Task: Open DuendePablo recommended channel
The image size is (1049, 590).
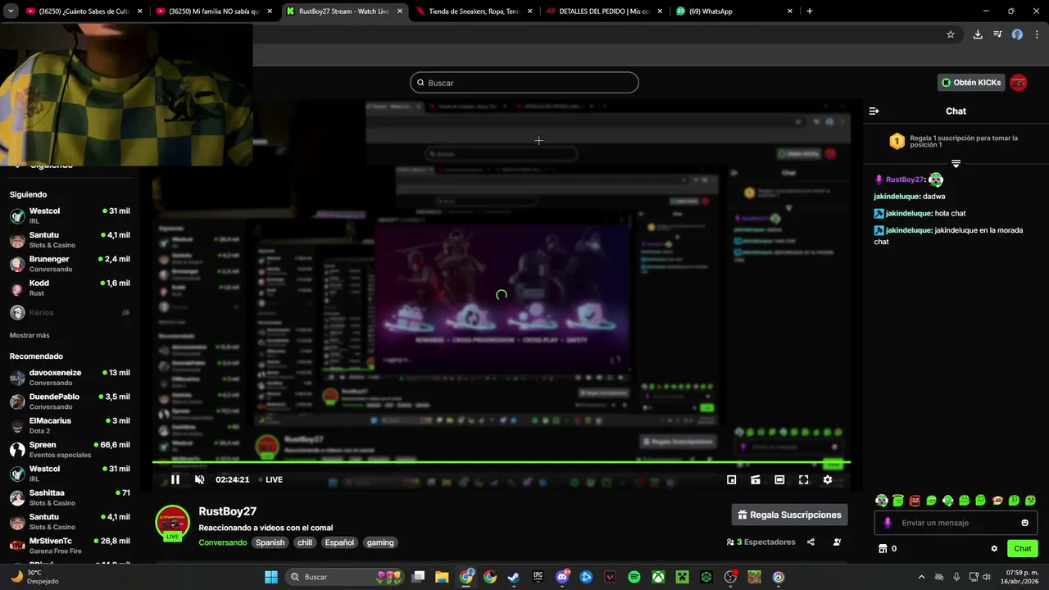Action: [70, 402]
